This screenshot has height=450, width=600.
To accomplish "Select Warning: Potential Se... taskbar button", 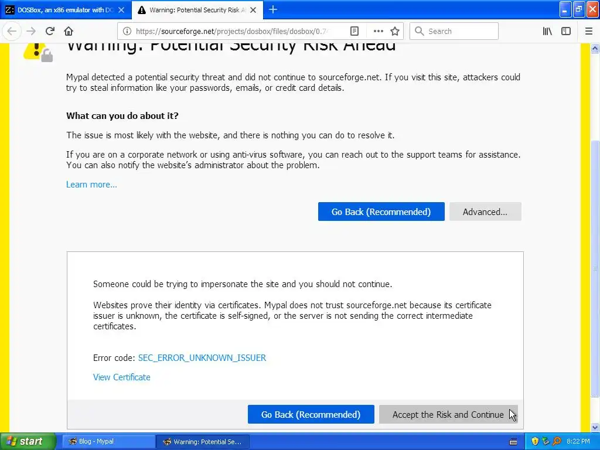I will (203, 442).
